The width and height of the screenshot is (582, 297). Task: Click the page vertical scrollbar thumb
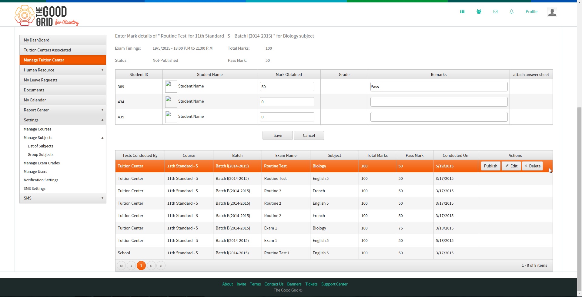click(579, 199)
